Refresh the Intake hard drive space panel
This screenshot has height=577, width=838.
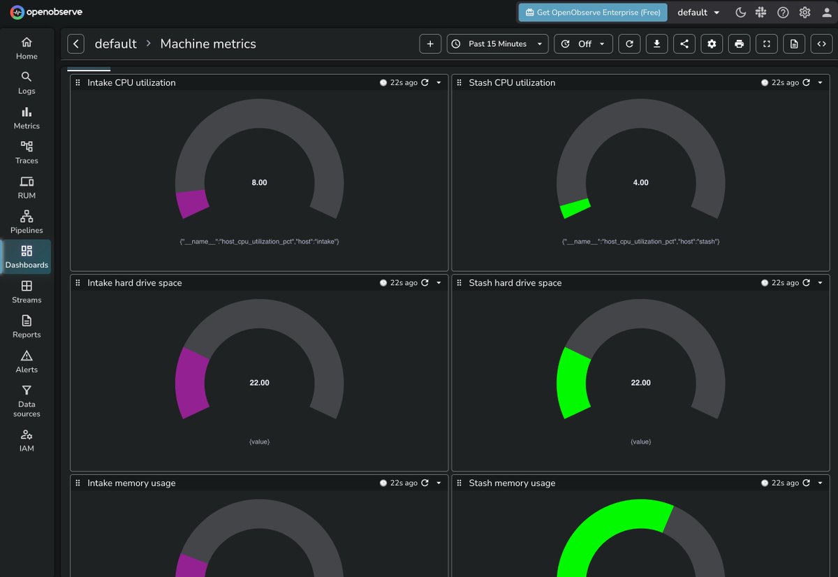point(425,283)
